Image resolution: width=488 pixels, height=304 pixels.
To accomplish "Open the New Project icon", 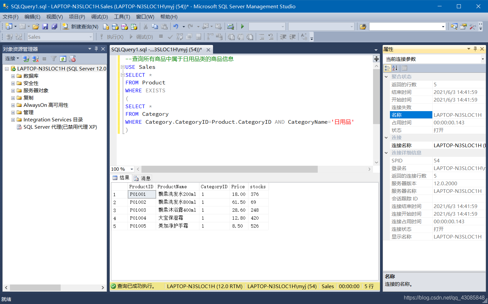I will tap(9, 26).
